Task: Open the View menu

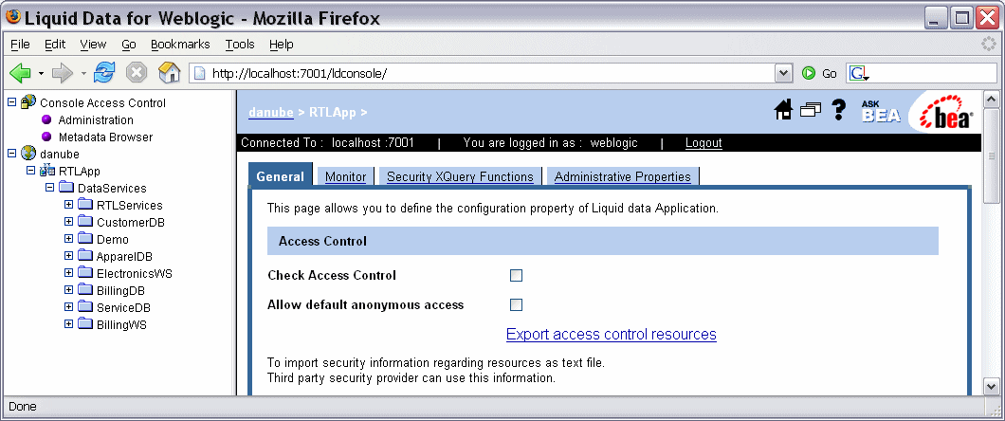Action: tap(93, 45)
